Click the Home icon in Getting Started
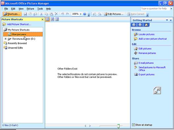174x130 pixels. click(146, 25)
